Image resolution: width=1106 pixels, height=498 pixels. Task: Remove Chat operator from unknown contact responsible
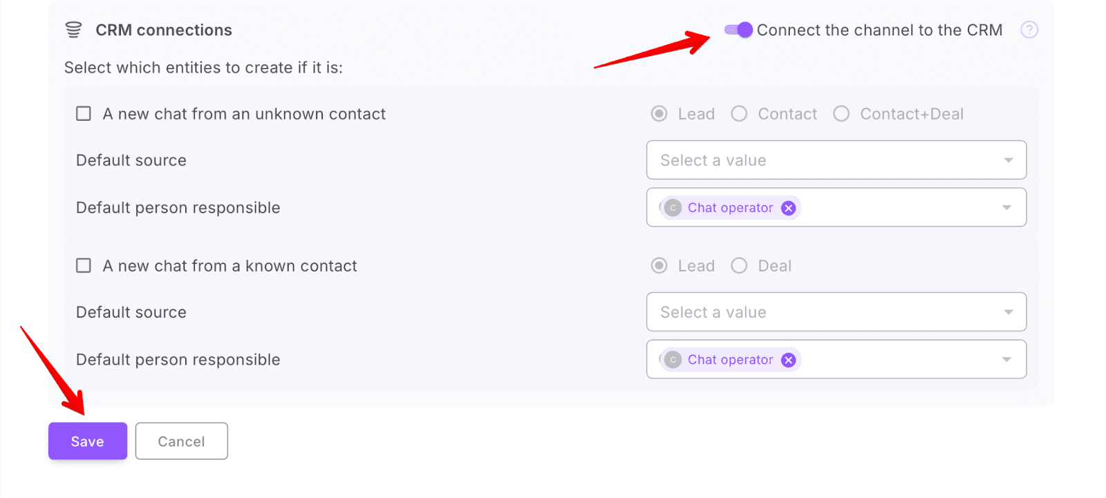point(788,208)
